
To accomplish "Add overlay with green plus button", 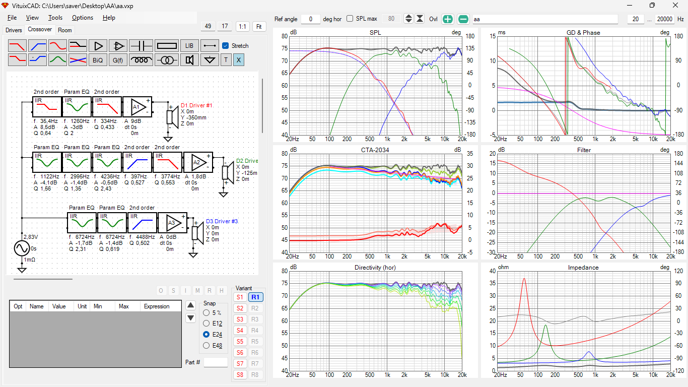I will point(448,19).
